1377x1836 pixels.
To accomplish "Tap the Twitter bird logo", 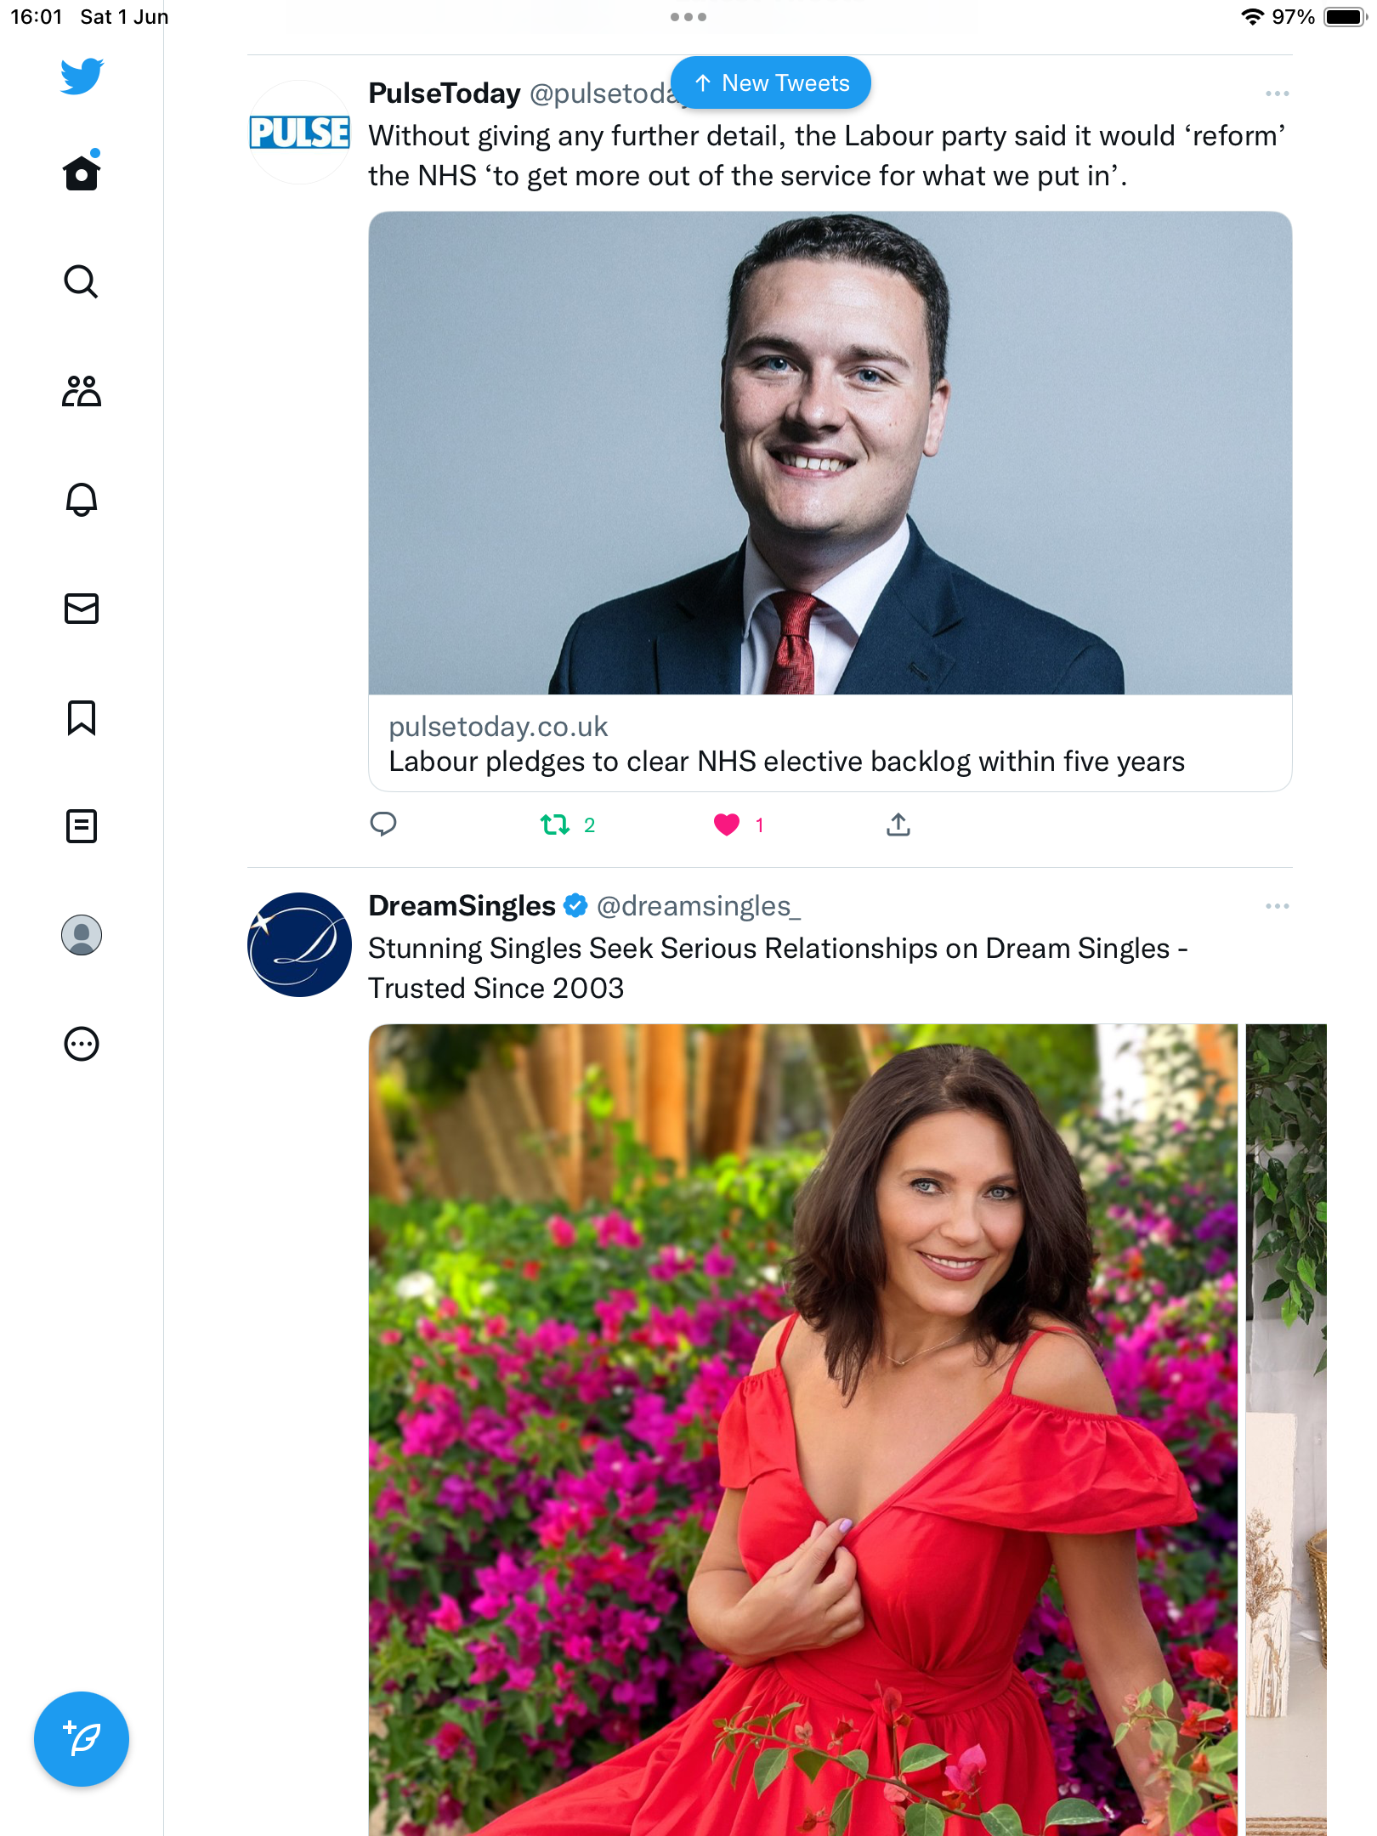I will point(82,76).
